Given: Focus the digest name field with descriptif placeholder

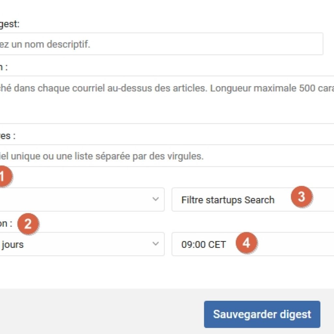Looking at the screenshot, I should (x=161, y=44).
